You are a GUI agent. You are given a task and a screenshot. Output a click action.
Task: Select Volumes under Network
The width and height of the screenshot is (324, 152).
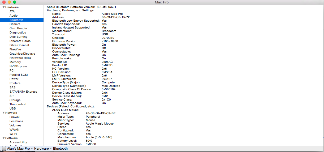tap(15, 125)
